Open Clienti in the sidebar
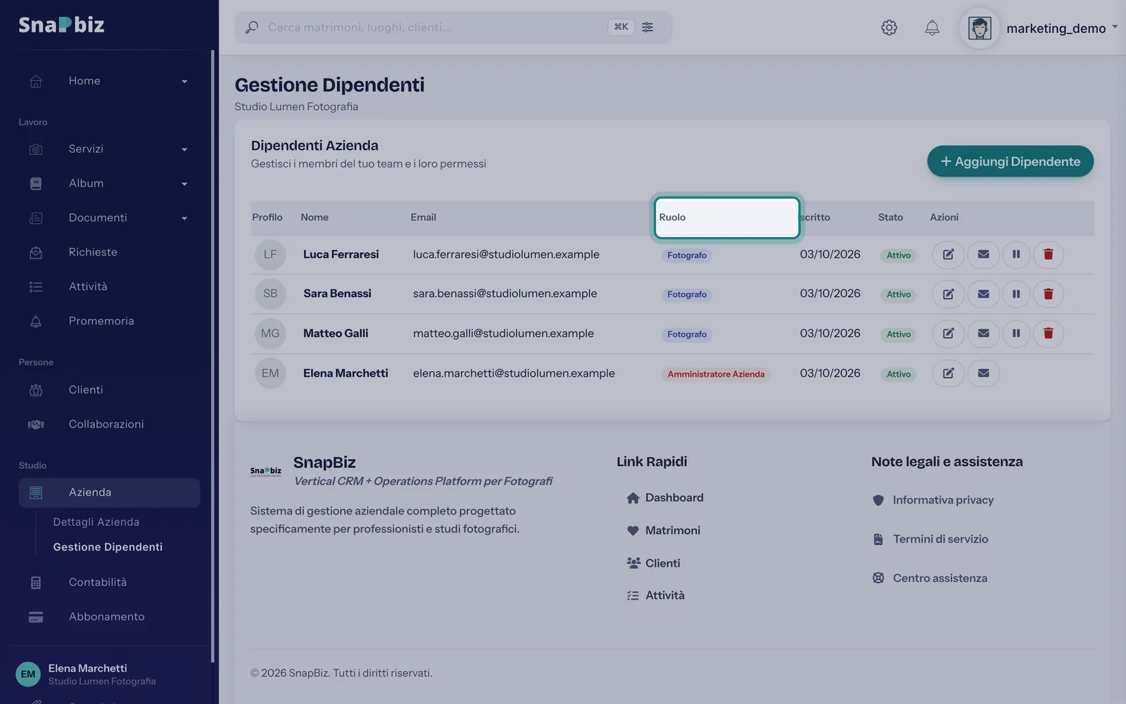 tap(109, 390)
